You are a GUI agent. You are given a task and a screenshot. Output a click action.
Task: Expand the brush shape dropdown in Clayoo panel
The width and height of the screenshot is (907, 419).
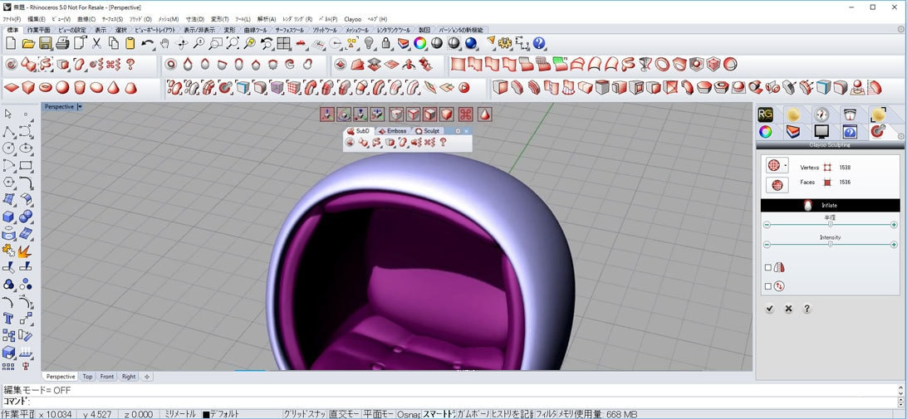click(786, 166)
